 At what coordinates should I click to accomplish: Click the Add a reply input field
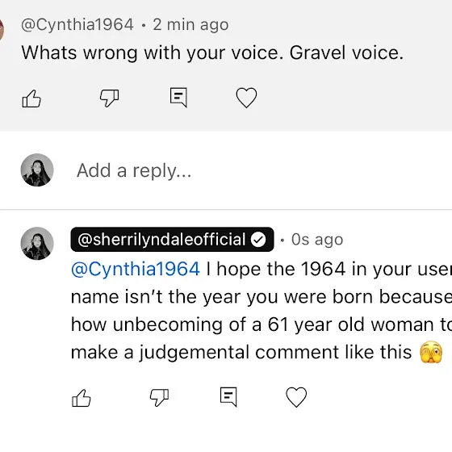[x=259, y=170]
